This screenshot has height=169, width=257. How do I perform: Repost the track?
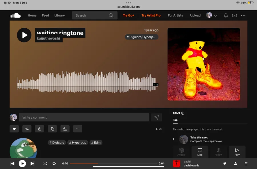coord(27,129)
